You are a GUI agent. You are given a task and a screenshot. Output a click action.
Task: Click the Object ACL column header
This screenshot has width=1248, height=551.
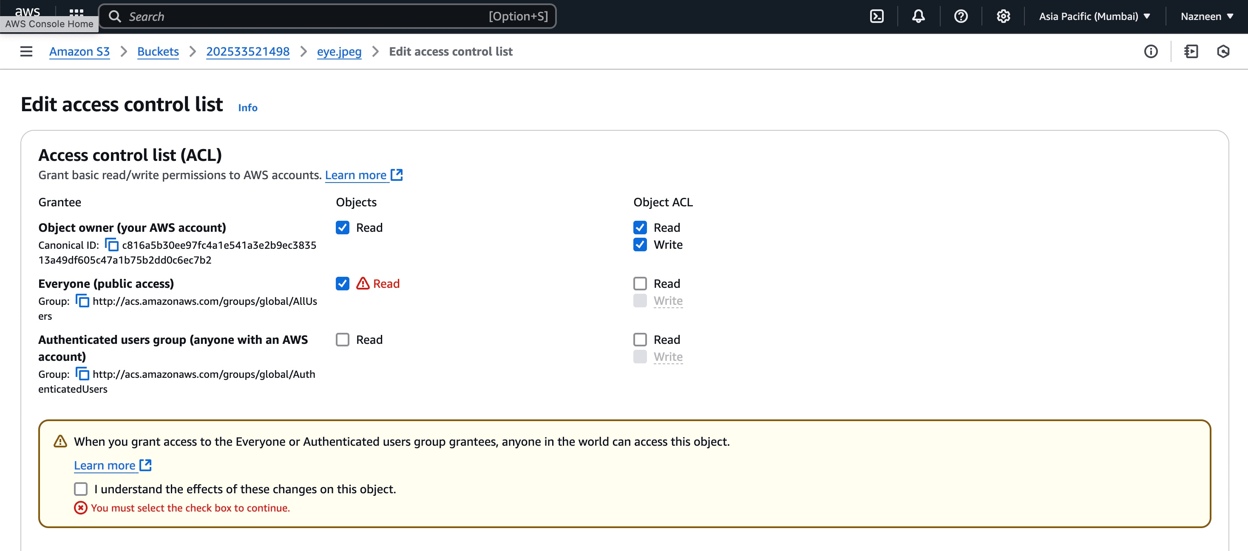[x=663, y=202]
